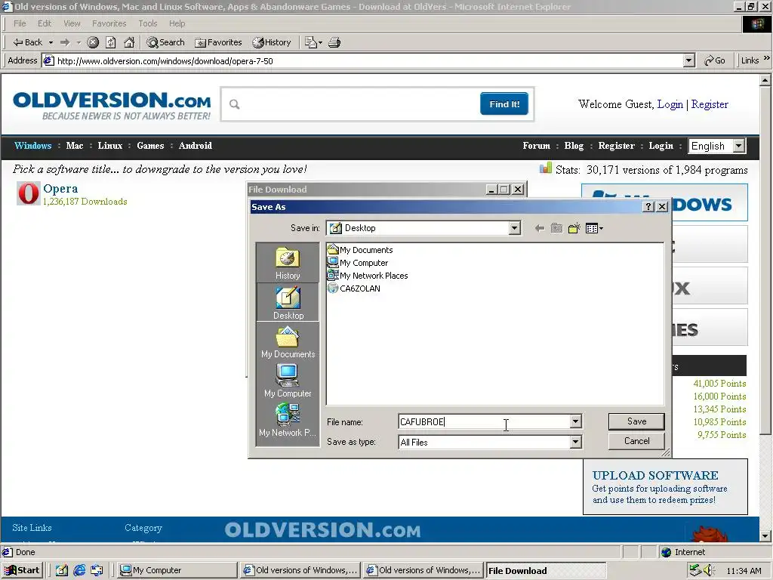This screenshot has width=773, height=580.
Task: Click the Forward arrow in IE toolbar
Action: pos(65,42)
